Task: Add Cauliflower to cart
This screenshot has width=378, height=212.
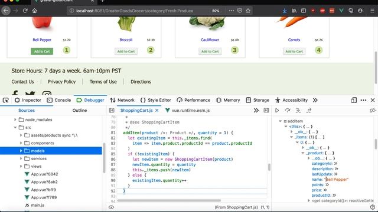Action: pyautogui.click(x=210, y=51)
